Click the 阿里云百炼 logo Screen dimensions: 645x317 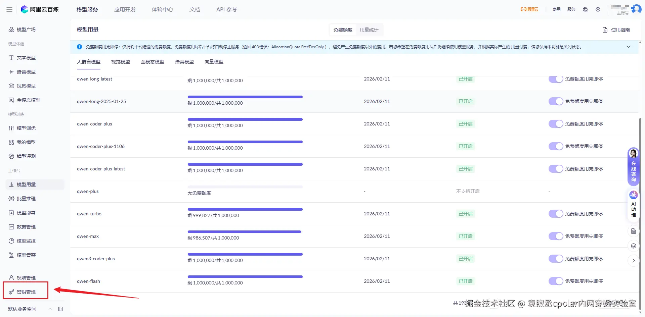40,9
